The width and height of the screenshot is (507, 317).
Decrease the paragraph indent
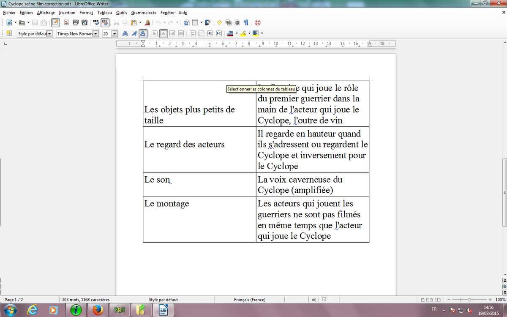click(x=210, y=33)
